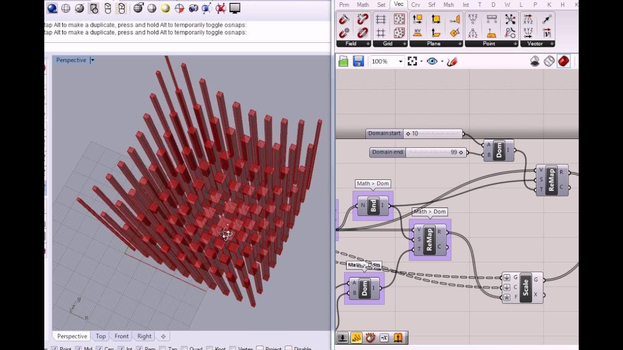This screenshot has height=350, width=623.
Task: Toggle the Point osnap checkbox
Action: 54,349
